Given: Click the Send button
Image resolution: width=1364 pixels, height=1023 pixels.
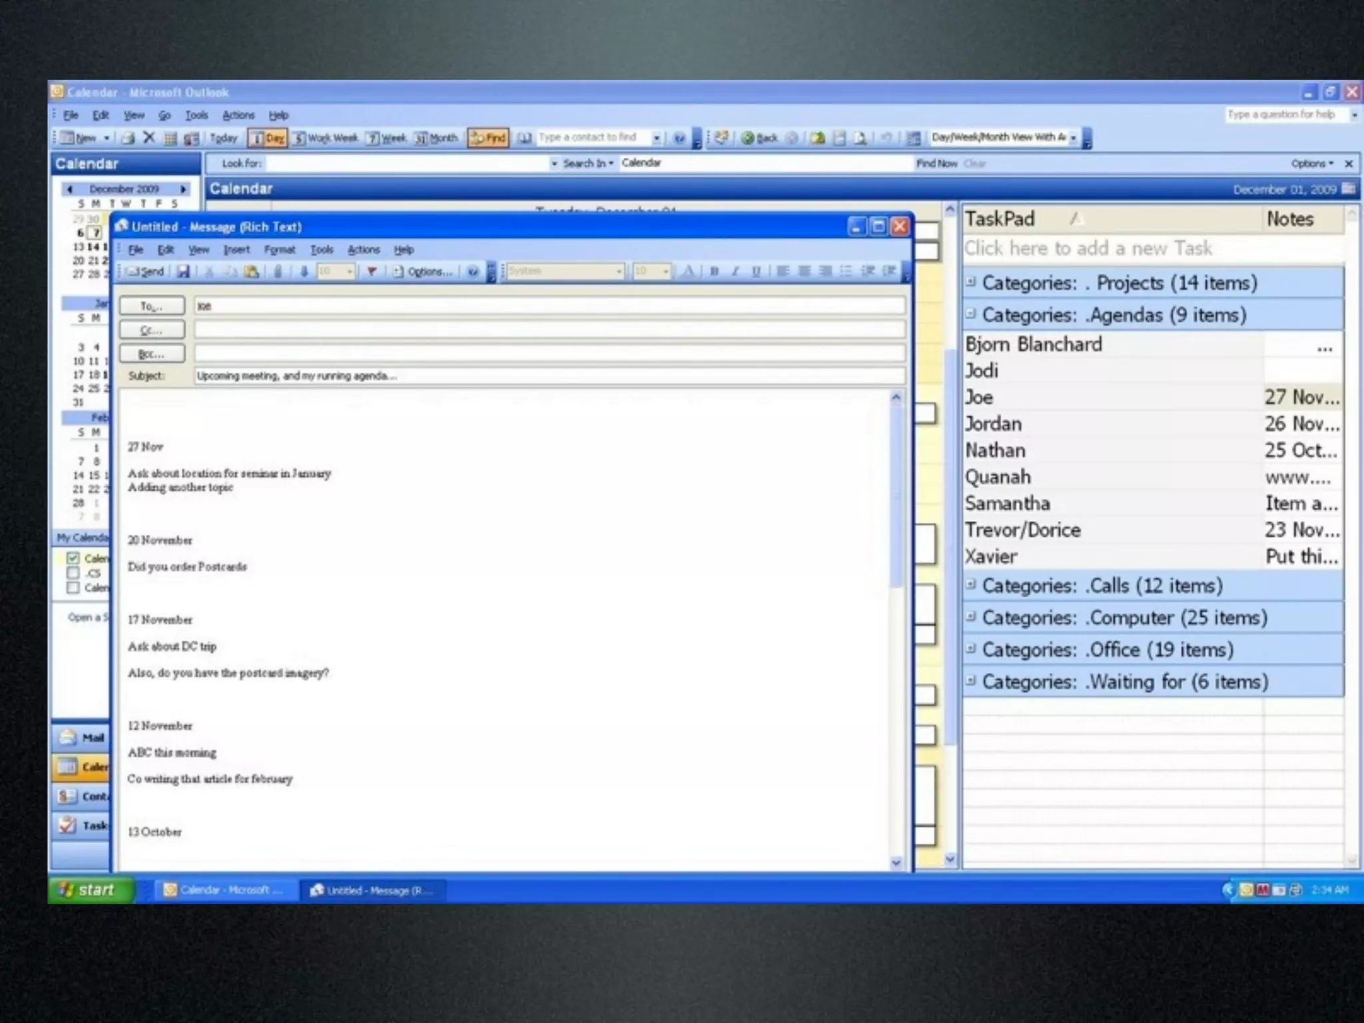Looking at the screenshot, I should tap(145, 271).
